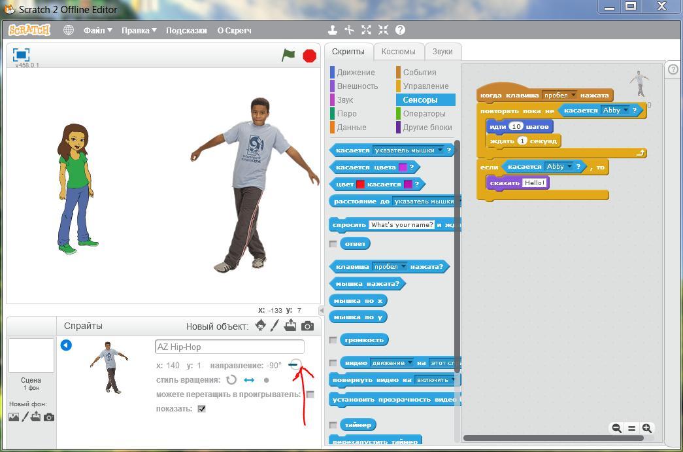The width and height of the screenshot is (683, 452).
Task: Click the green flag to start
Action: pyautogui.click(x=288, y=56)
